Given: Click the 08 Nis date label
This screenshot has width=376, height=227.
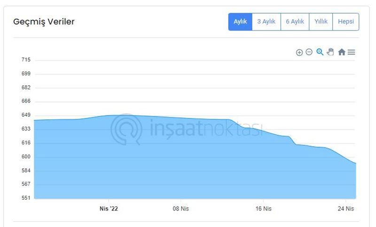Looking at the screenshot, I should point(181,209).
